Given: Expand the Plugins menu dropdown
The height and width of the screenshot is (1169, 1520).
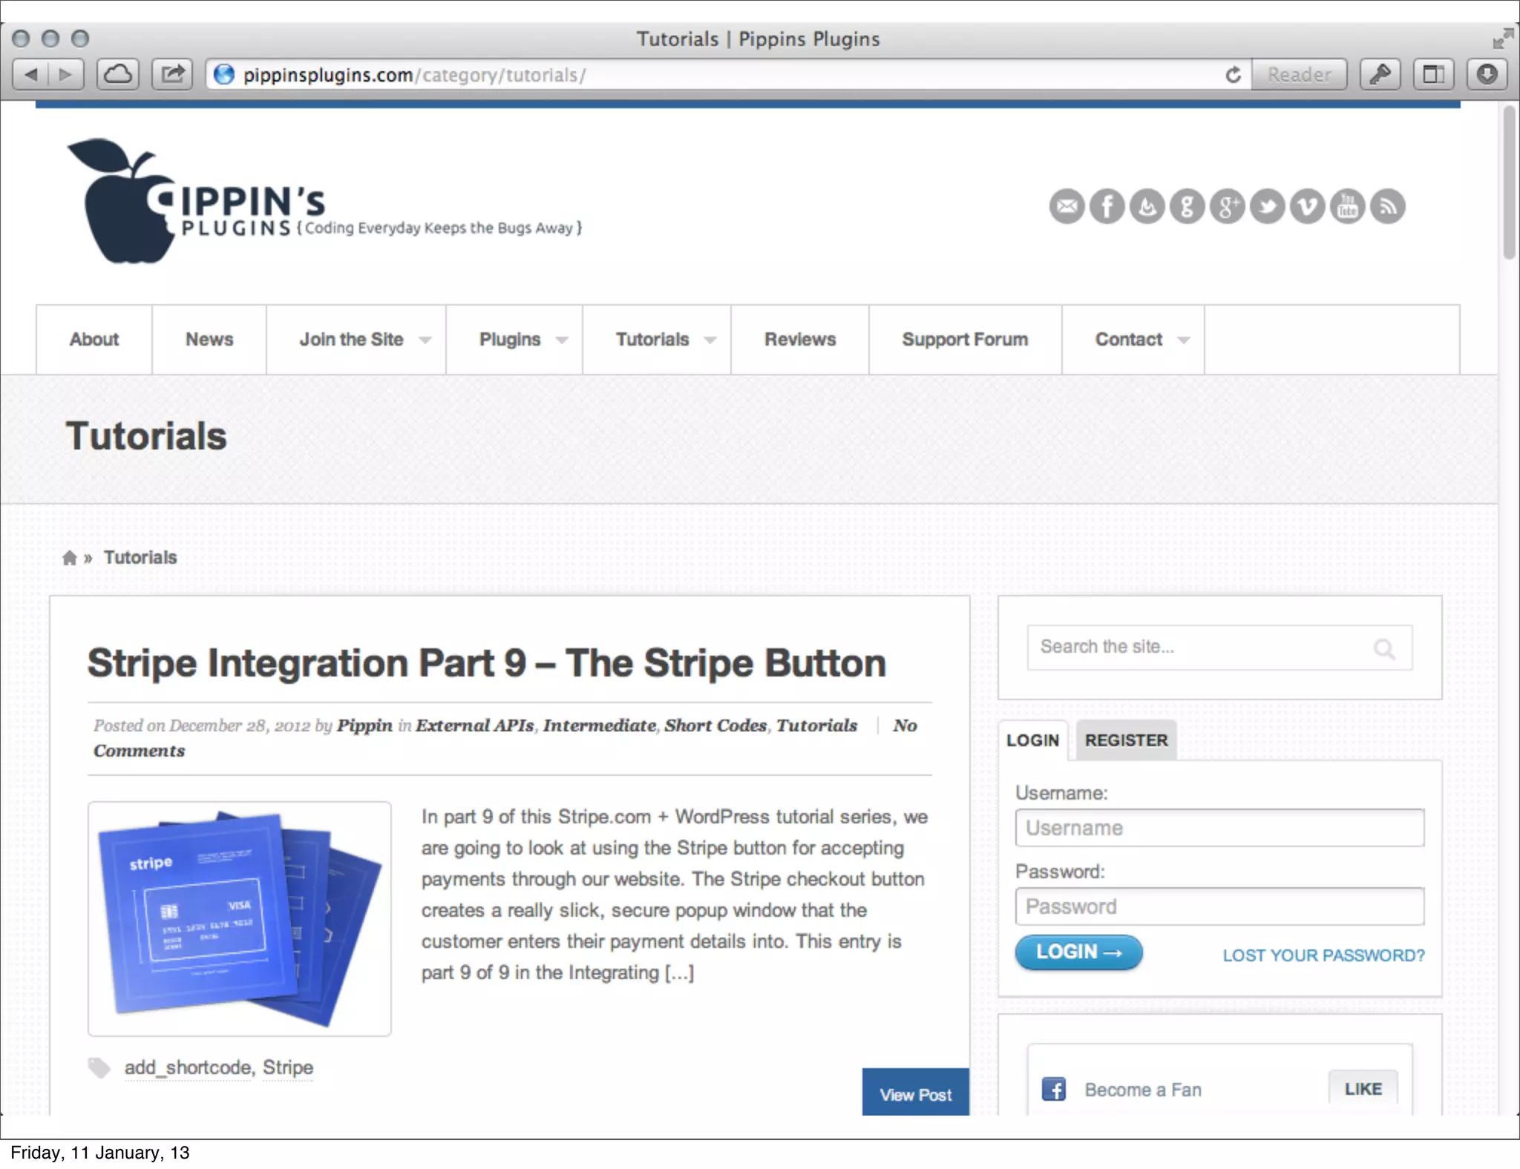Looking at the screenshot, I should click(562, 340).
